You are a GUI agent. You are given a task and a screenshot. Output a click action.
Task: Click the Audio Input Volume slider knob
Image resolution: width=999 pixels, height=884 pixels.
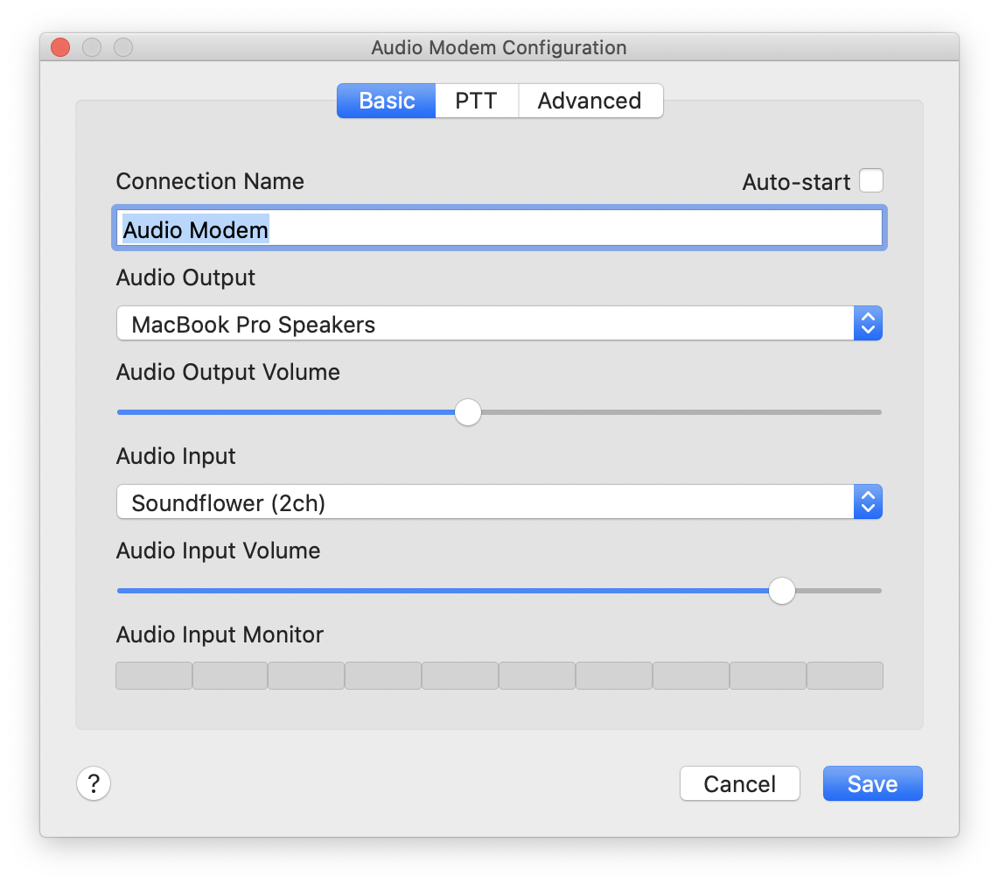(x=782, y=591)
